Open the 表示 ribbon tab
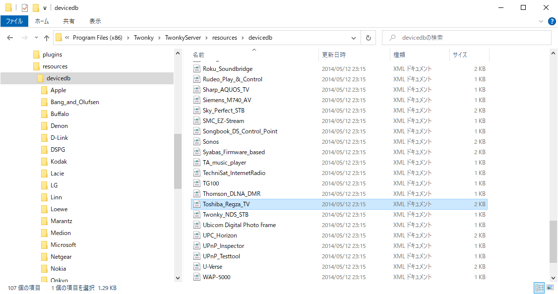558x294 pixels. click(95, 21)
